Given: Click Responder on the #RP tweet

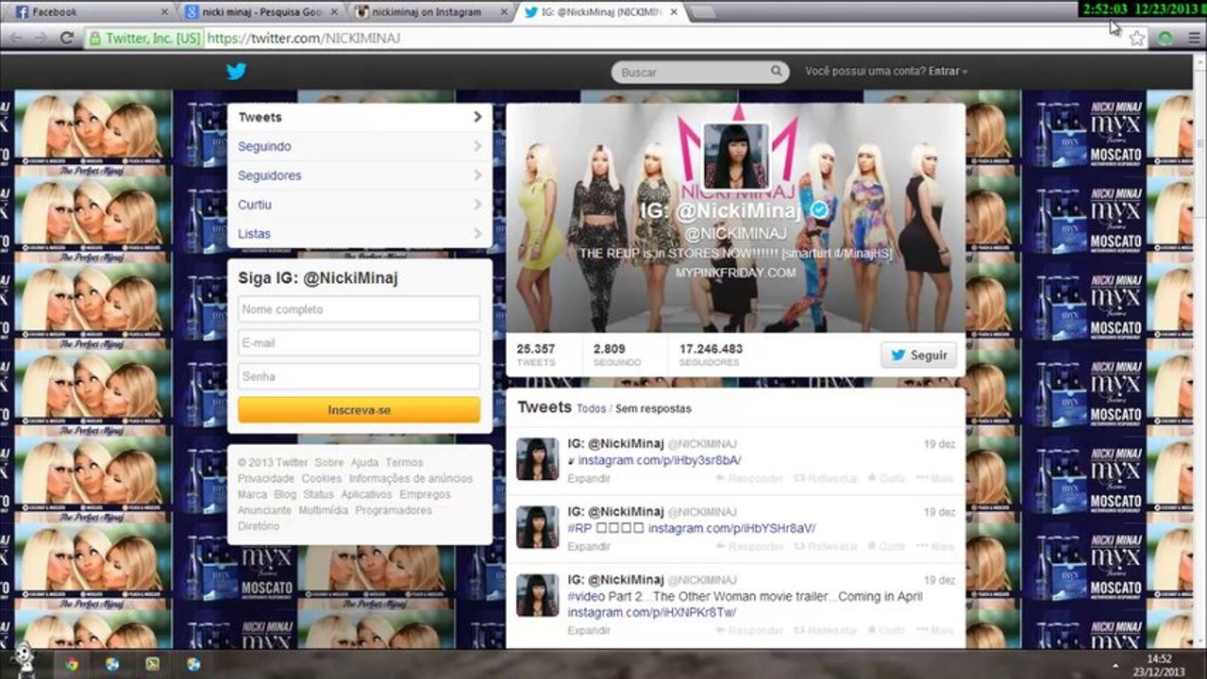Looking at the screenshot, I should click(749, 547).
